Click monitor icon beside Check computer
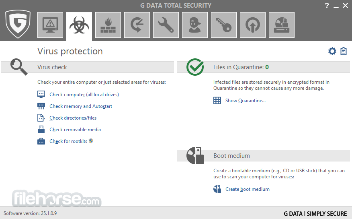 41,95
